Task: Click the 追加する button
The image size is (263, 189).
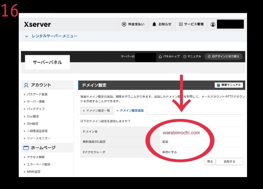Action: pyautogui.click(x=229, y=161)
